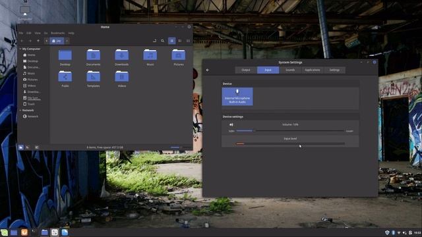Open the Help menu
Viewport: 422px width, 237px height.
71,33
